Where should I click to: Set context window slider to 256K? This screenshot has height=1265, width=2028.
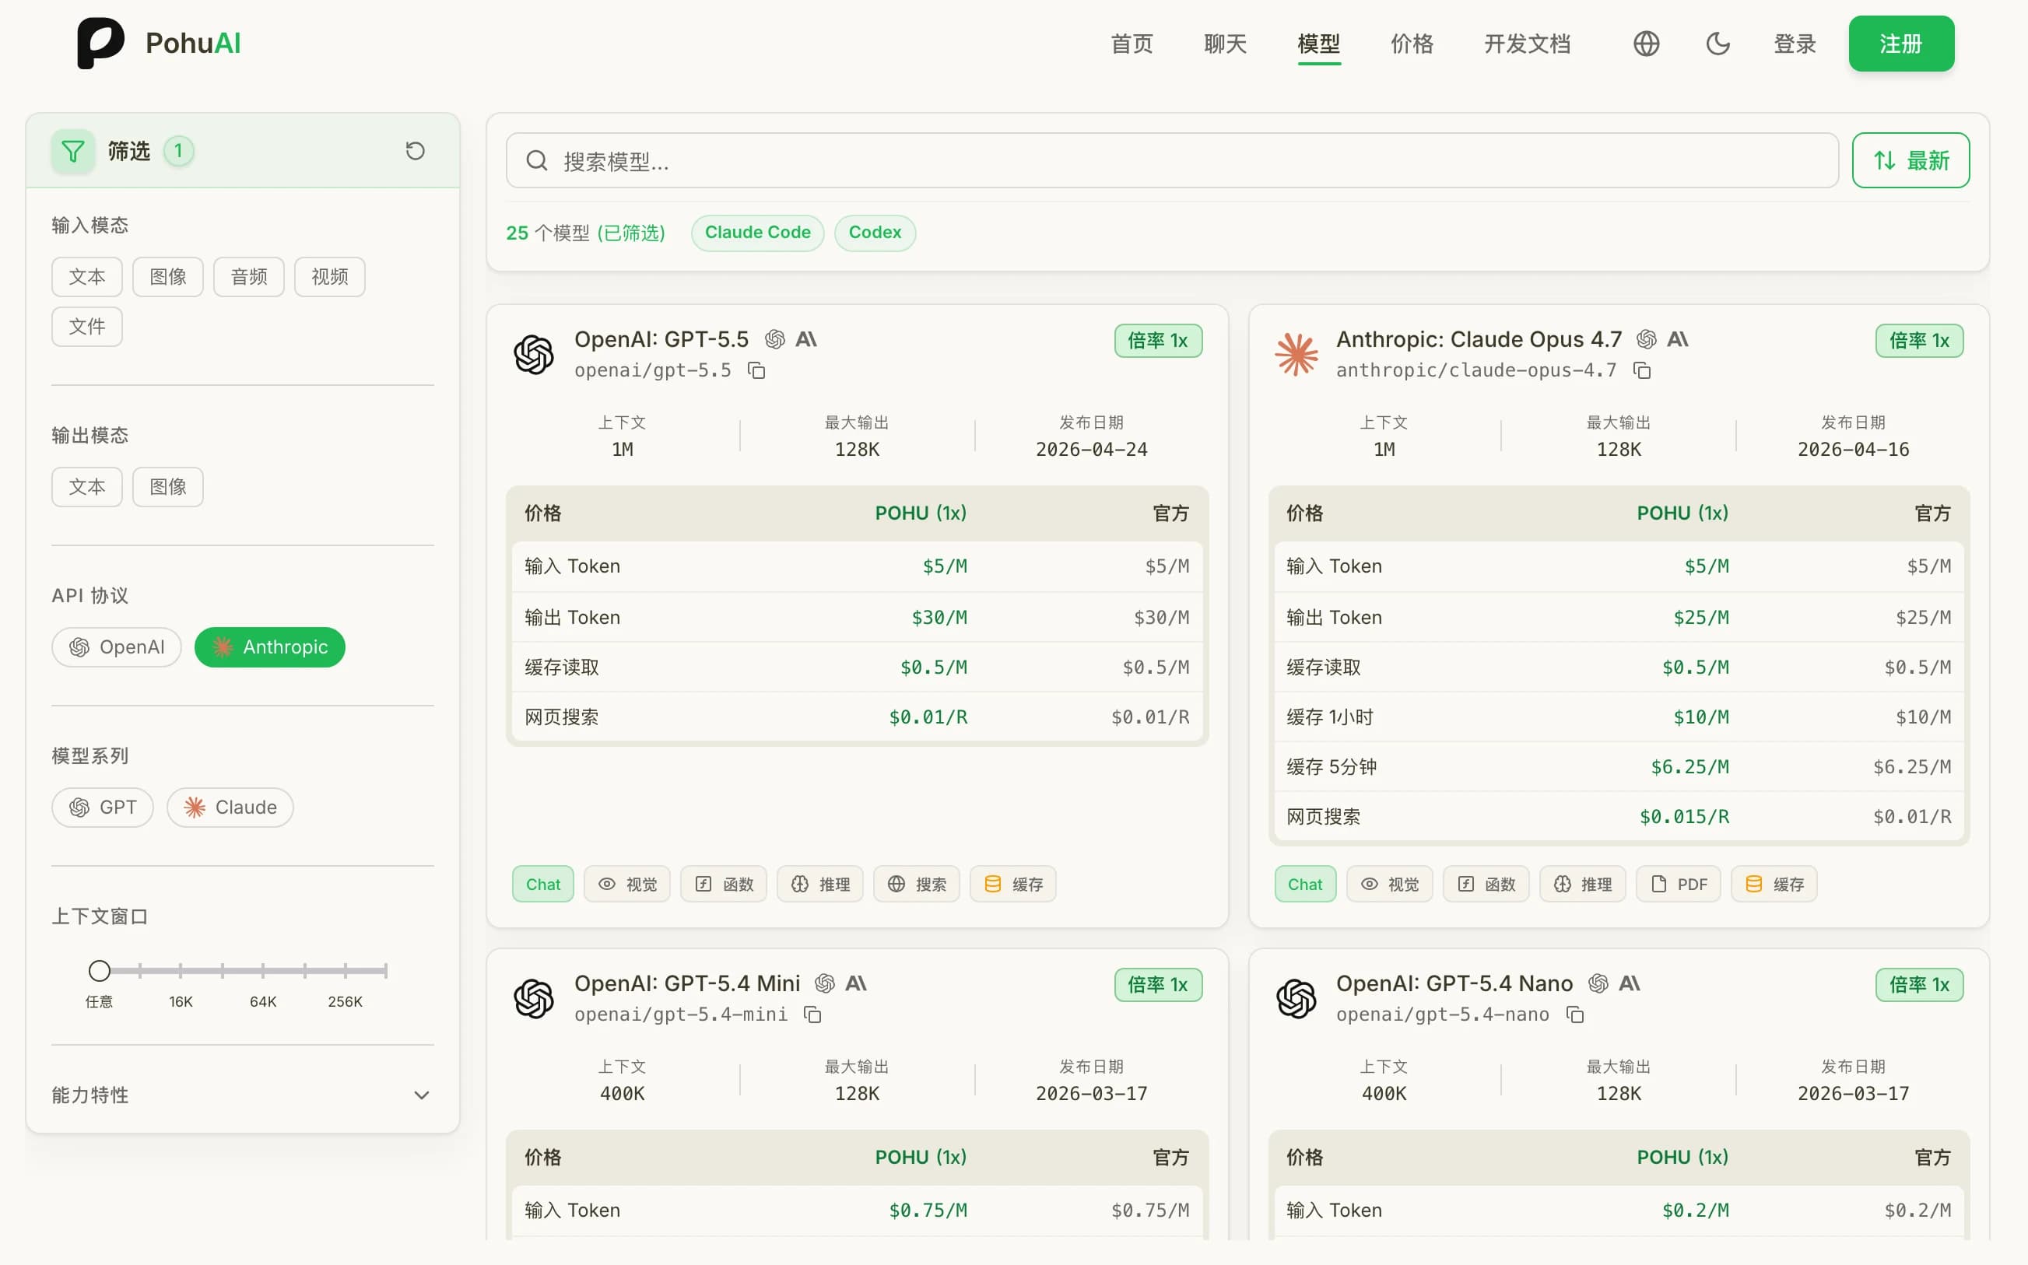pos(345,970)
